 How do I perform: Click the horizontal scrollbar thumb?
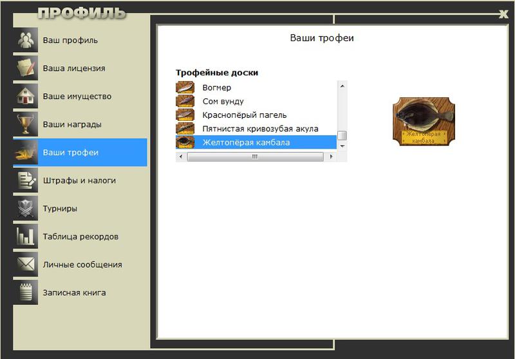255,157
